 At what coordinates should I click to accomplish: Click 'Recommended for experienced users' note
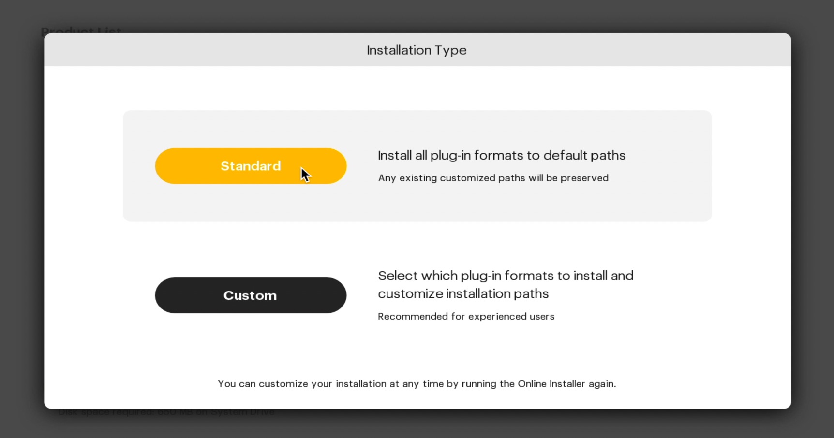pos(466,316)
